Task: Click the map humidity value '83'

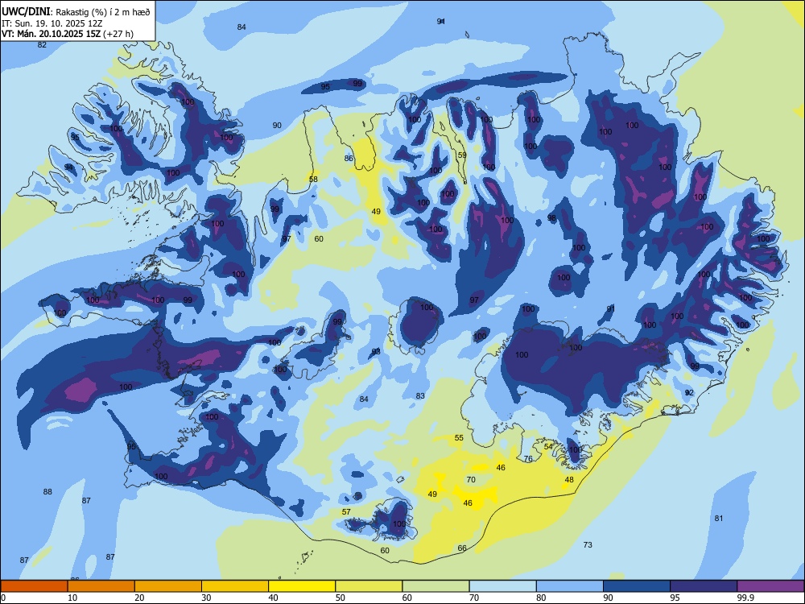Action: coord(420,396)
